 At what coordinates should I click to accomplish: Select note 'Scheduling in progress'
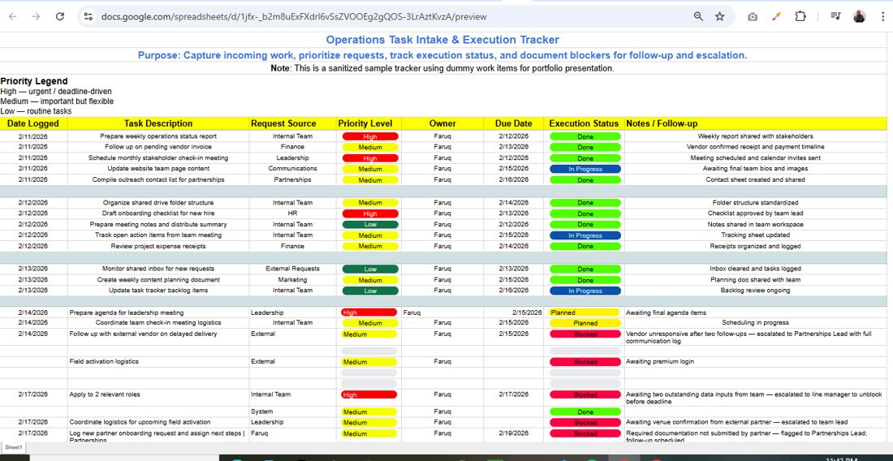[755, 323]
